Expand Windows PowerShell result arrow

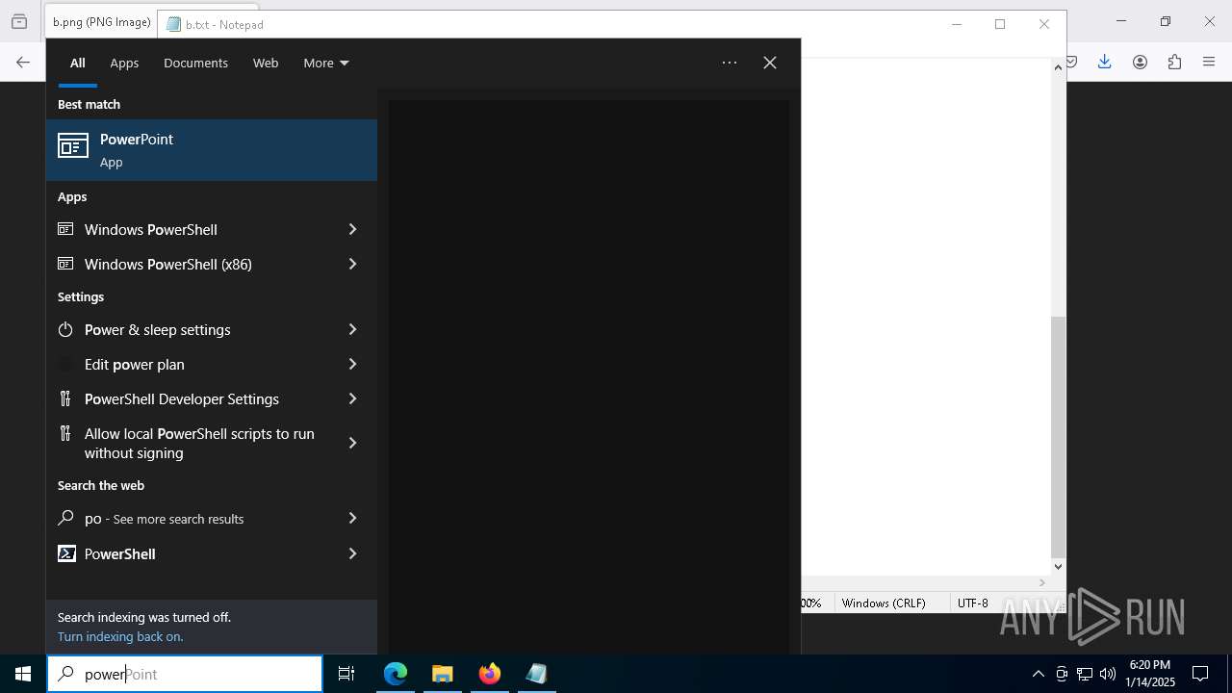[x=352, y=229]
